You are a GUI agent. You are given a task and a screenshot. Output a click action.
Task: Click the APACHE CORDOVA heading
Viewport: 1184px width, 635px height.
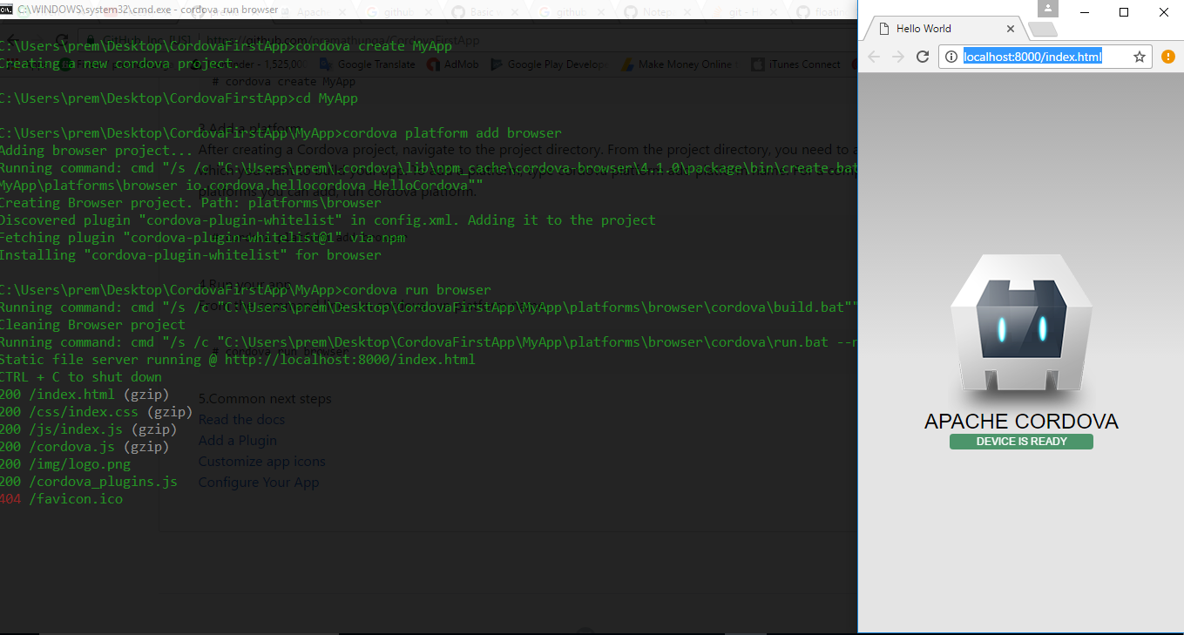(1021, 422)
